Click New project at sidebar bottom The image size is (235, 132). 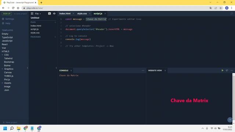(10, 122)
